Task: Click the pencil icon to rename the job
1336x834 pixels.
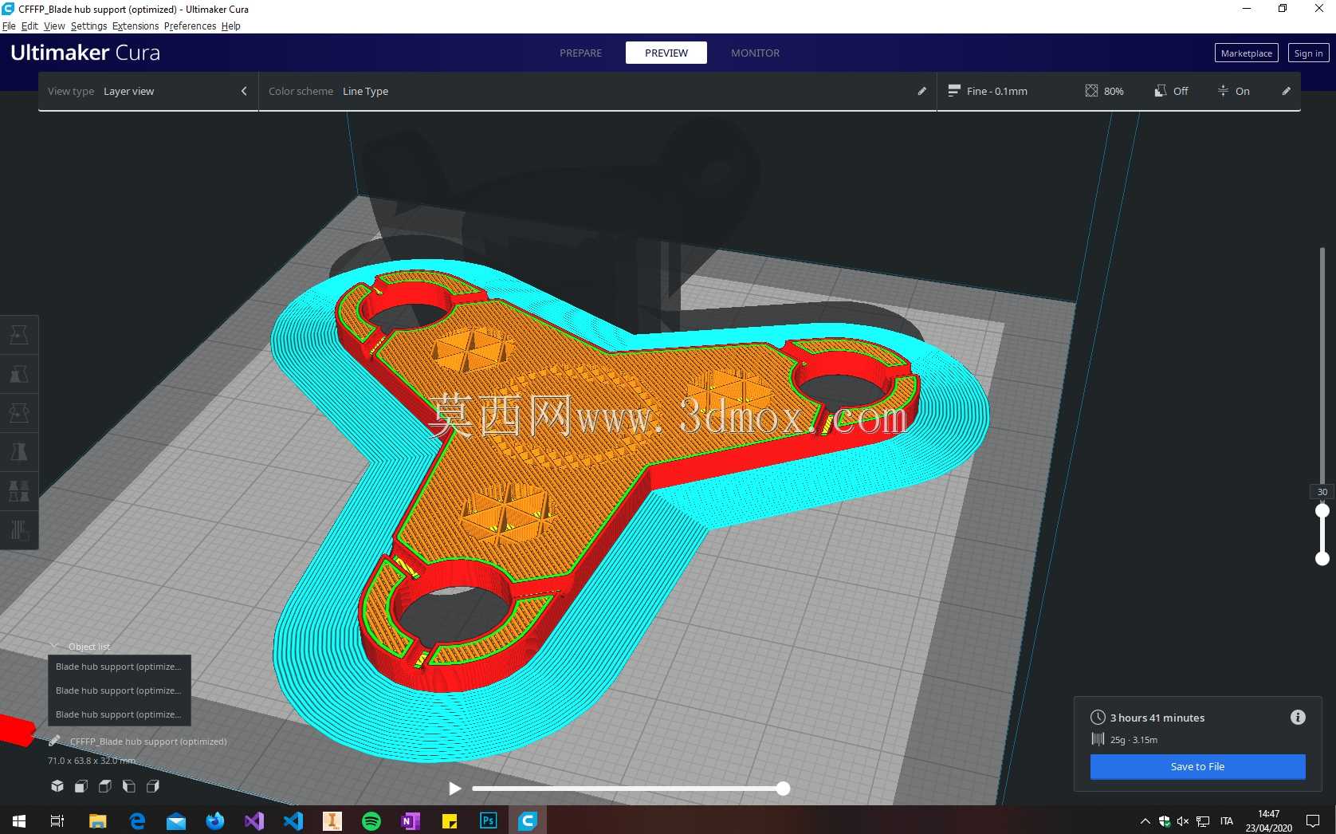Action: 54,741
